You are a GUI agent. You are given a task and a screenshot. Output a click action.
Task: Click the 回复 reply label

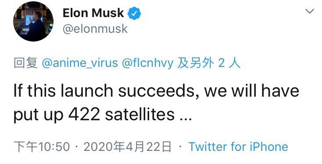tap(26, 63)
